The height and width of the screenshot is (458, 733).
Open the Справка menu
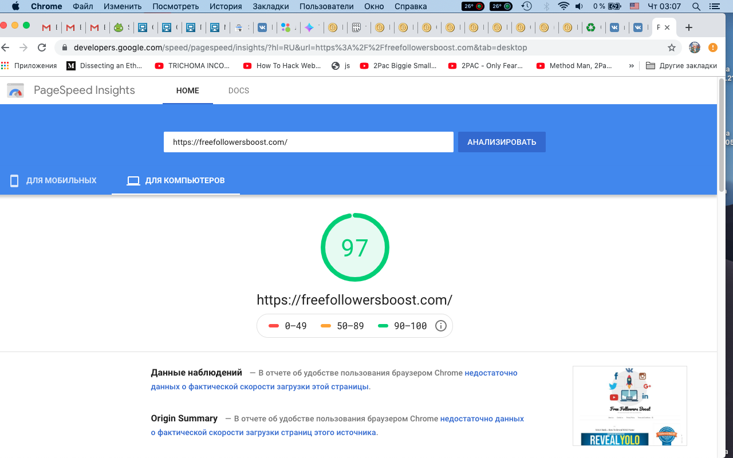(411, 6)
